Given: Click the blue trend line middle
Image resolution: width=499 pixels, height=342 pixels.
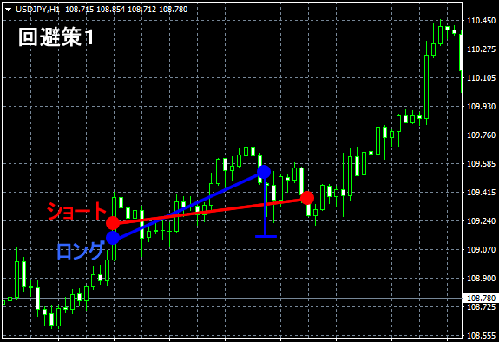Looking at the screenshot, I should click(188, 205).
